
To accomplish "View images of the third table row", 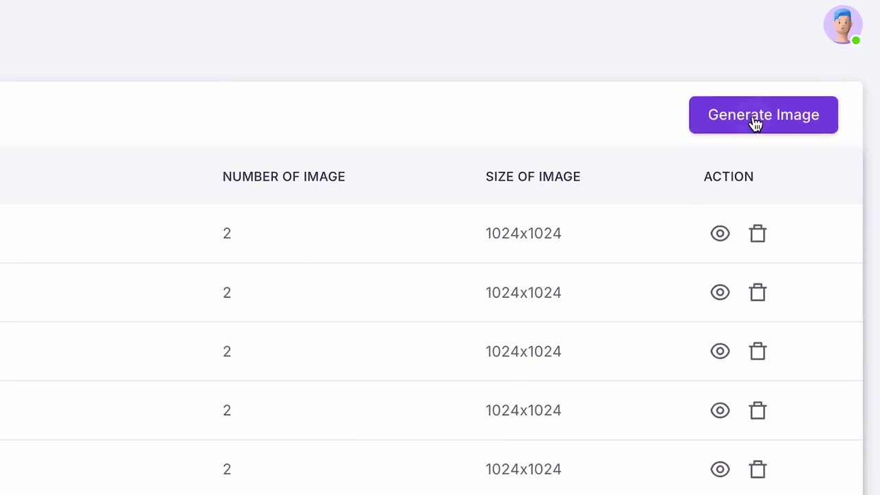I will pos(720,351).
